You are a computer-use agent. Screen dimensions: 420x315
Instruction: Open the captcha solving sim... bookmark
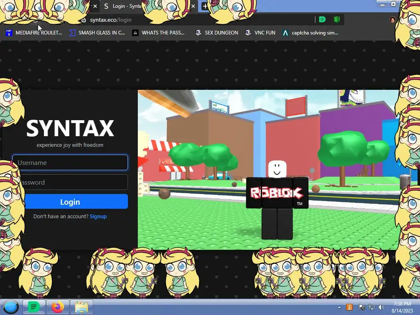(x=310, y=33)
